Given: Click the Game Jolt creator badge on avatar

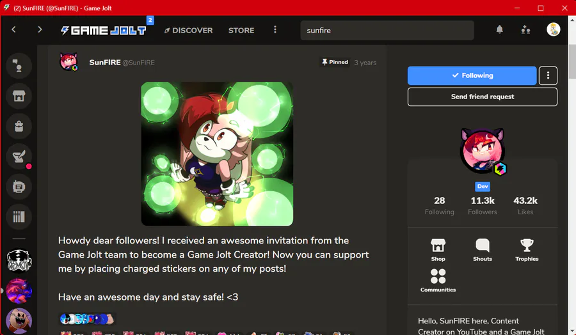Looking at the screenshot, I should (500, 168).
